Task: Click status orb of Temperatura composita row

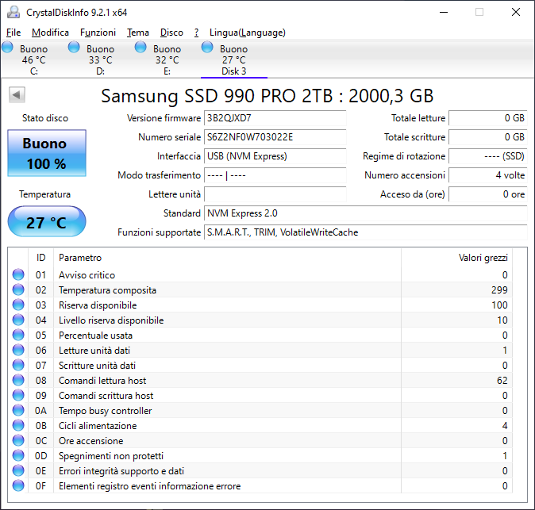Action: (18, 290)
